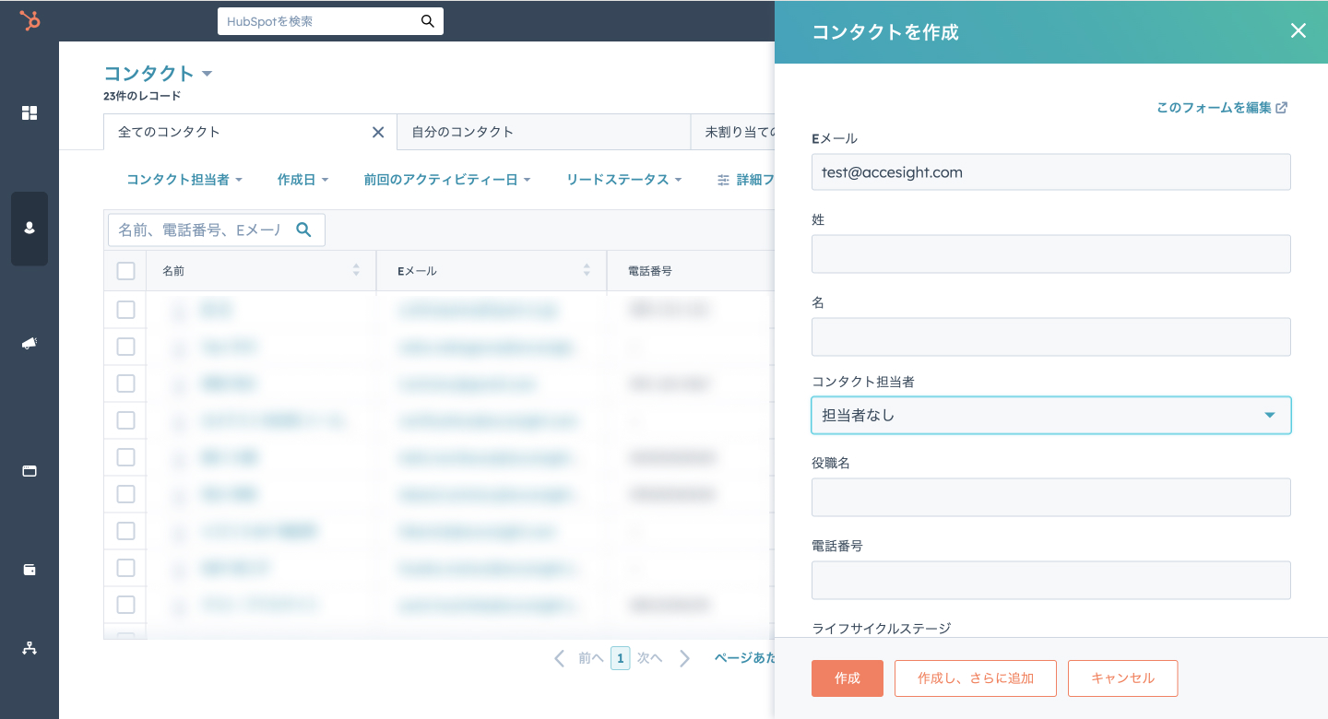Click the 役職名 input field
The height and width of the screenshot is (719, 1328).
pyautogui.click(x=1051, y=497)
